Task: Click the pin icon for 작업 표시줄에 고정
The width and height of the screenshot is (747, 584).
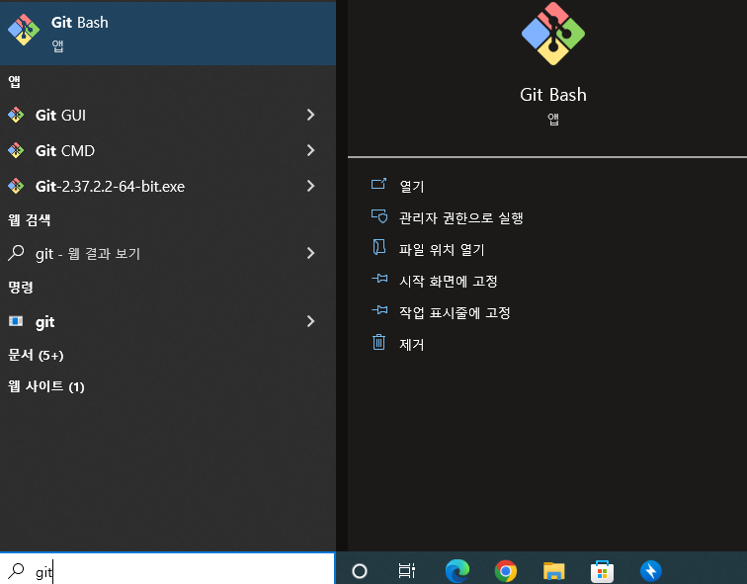Action: (379, 310)
